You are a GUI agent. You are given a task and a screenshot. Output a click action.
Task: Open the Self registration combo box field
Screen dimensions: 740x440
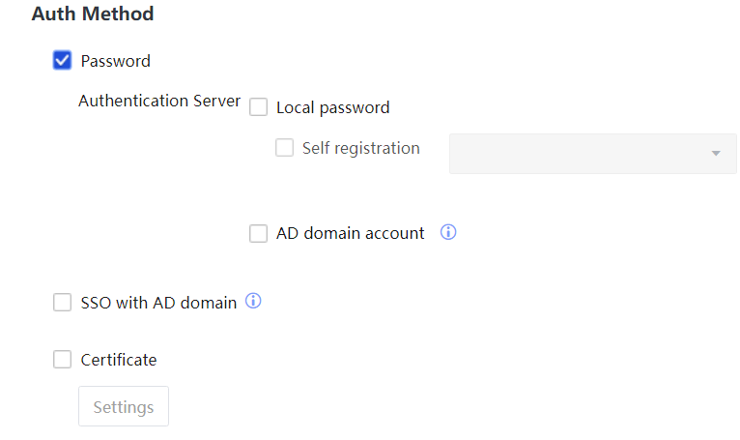click(580, 154)
